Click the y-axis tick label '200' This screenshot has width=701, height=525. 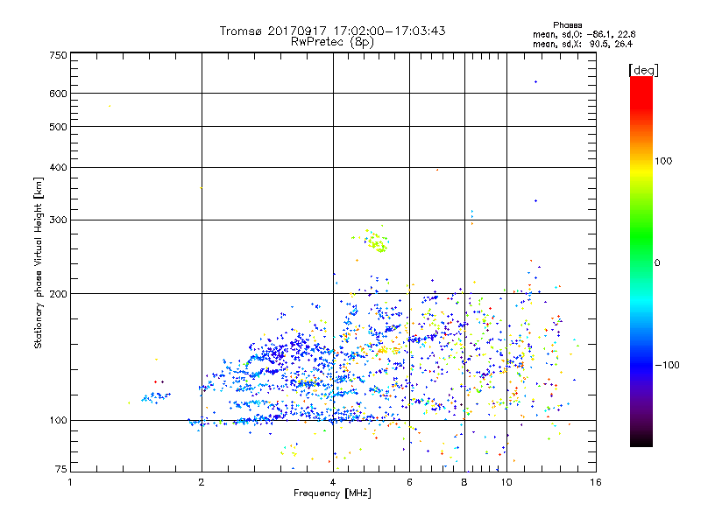[58, 294]
